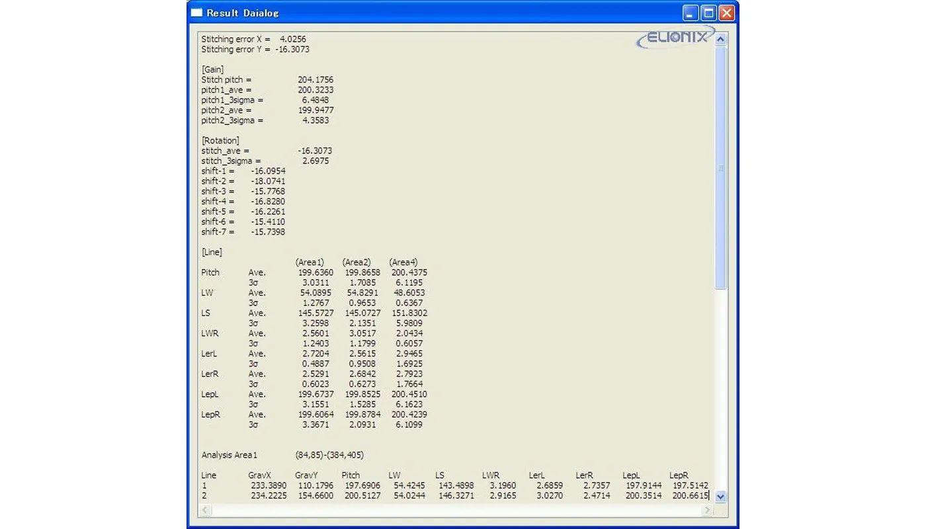
Task: Click the (Area4) column header
Action: [x=403, y=263]
